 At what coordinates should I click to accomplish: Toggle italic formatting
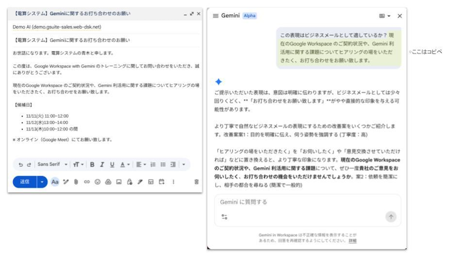[x=102, y=165]
